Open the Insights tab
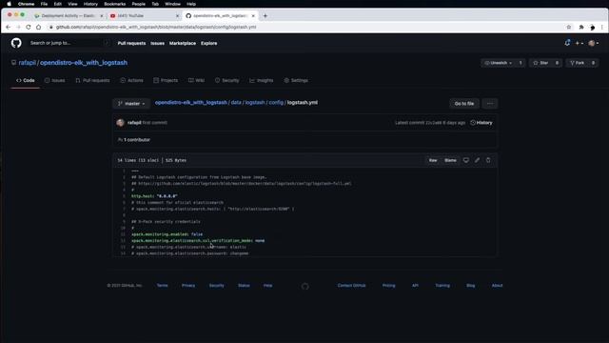 click(262, 80)
